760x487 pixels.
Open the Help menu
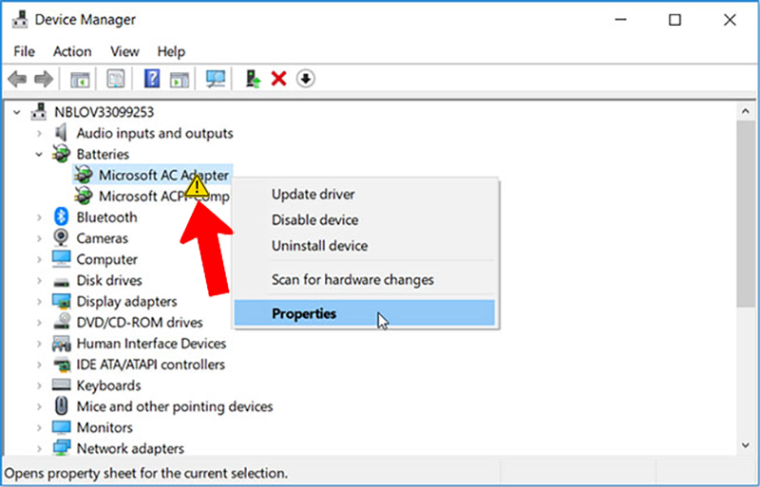coord(171,51)
